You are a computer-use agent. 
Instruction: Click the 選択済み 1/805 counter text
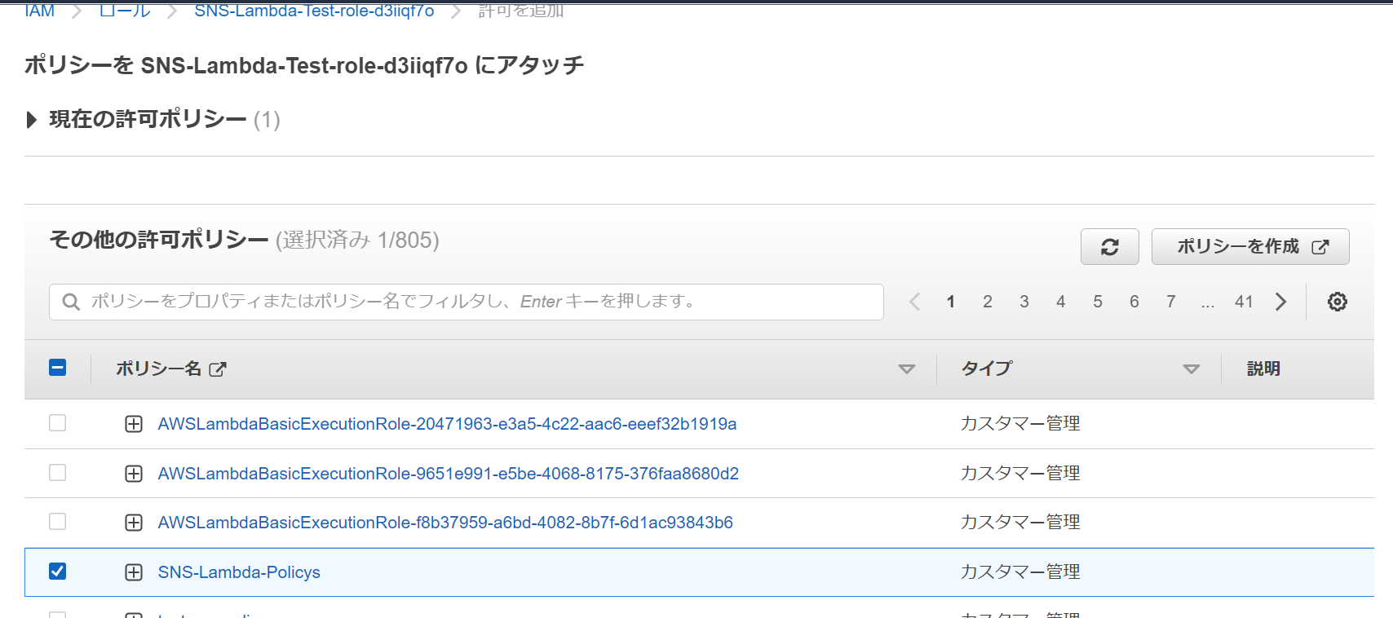(x=357, y=241)
